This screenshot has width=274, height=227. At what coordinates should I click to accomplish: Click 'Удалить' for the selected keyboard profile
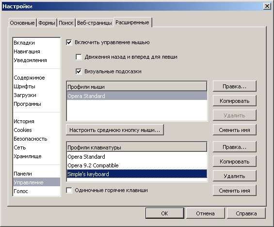[x=235, y=176]
